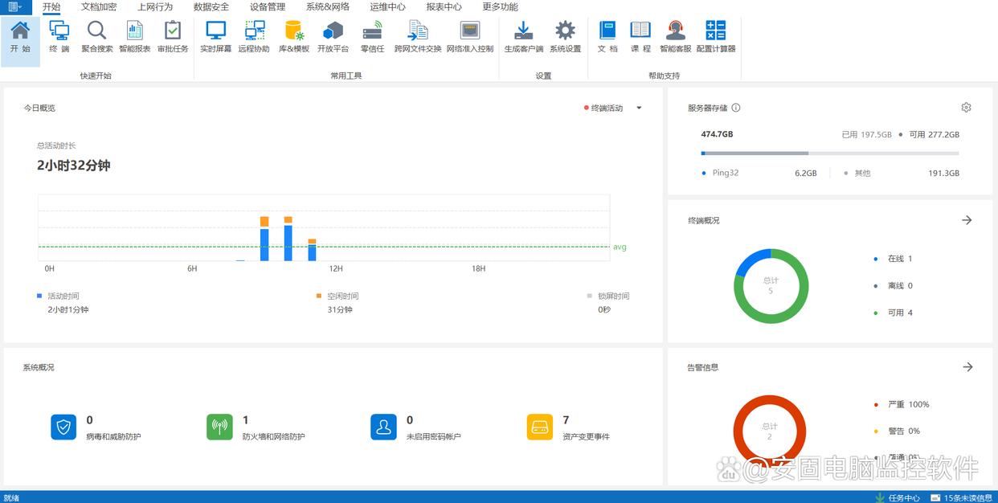Viewport: 998px width, 503px height.
Task: Start 远程协助 remote assistance
Action: pos(254,36)
